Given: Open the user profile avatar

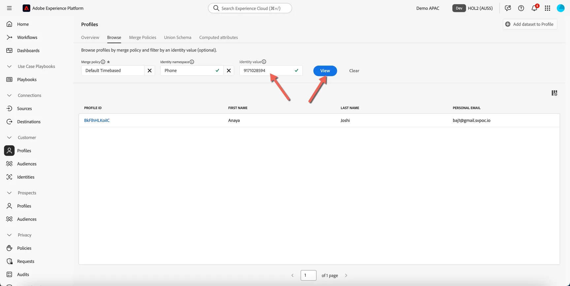Looking at the screenshot, I should [x=561, y=8].
